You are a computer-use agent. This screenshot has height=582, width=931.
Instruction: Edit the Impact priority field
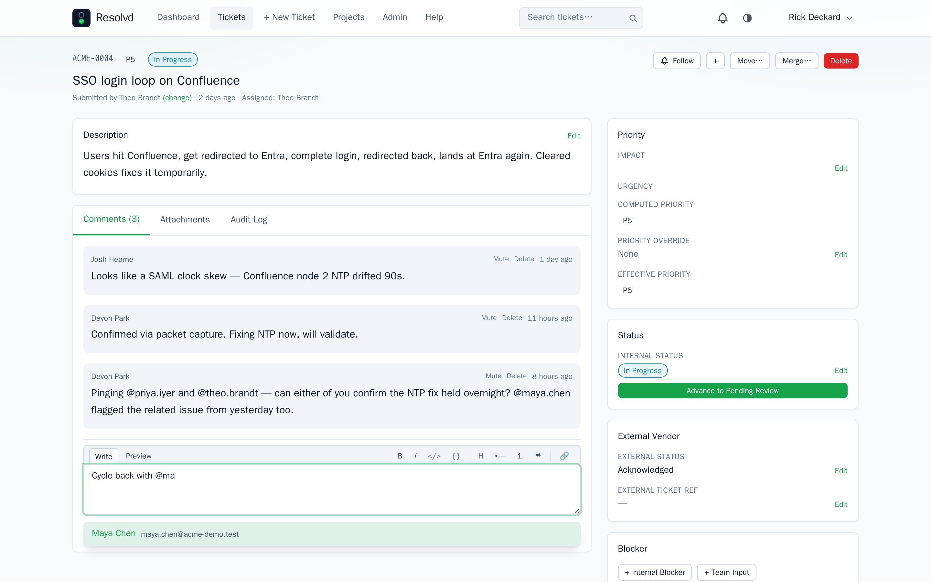(840, 168)
